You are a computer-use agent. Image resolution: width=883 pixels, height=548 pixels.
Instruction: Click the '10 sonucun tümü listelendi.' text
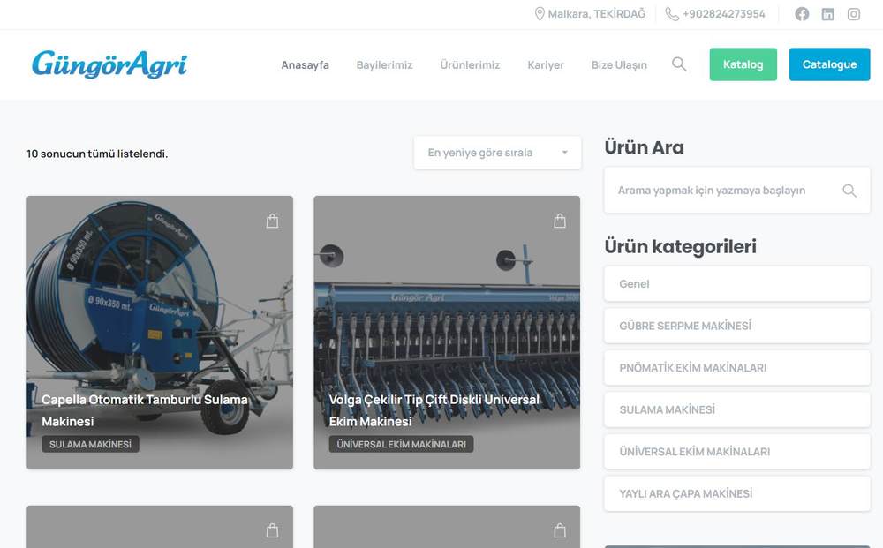(97, 154)
